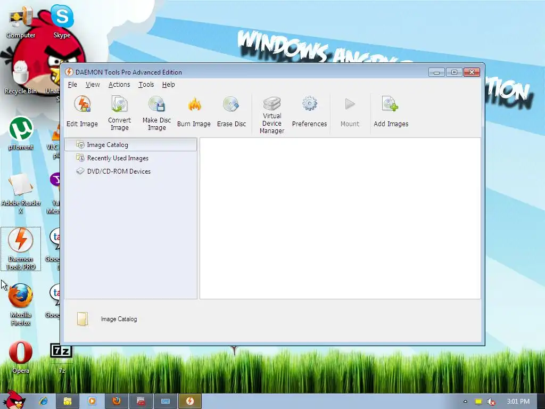Minimize the DAEMON Tools window
545x409 pixels.
436,72
